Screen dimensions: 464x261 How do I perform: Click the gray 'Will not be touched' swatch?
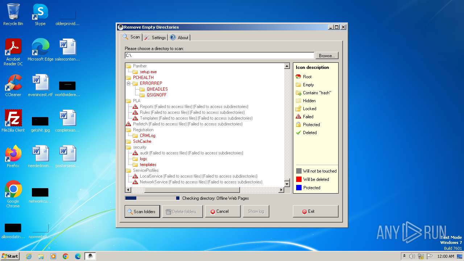click(x=299, y=171)
